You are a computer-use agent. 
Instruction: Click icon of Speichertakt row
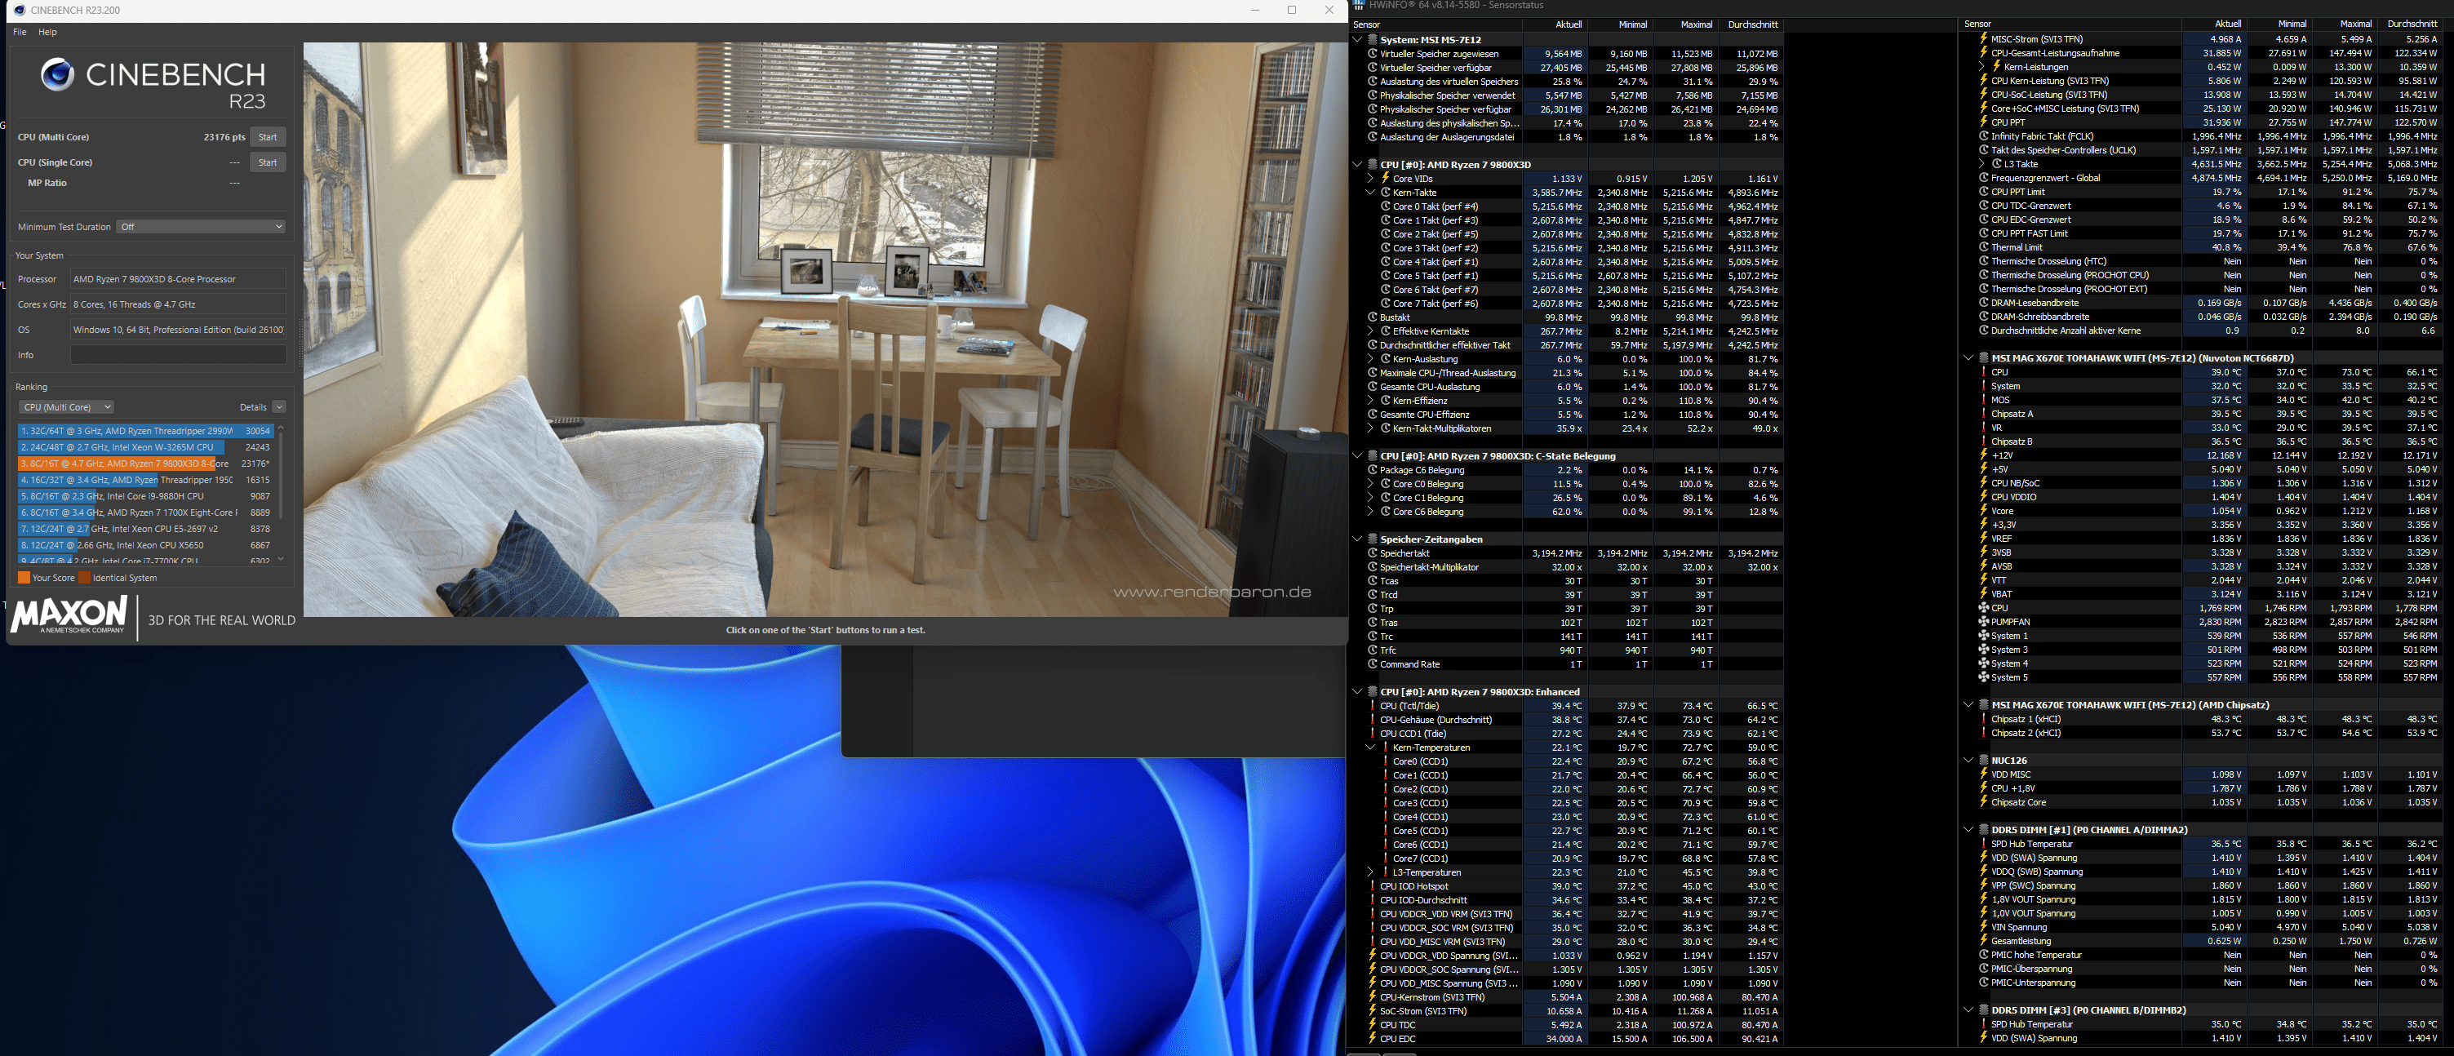pos(1373,553)
